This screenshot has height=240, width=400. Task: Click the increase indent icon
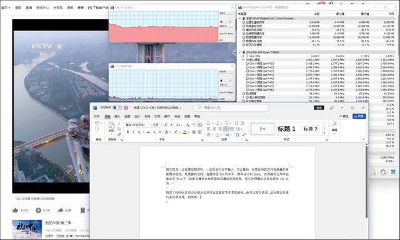tap(242, 123)
